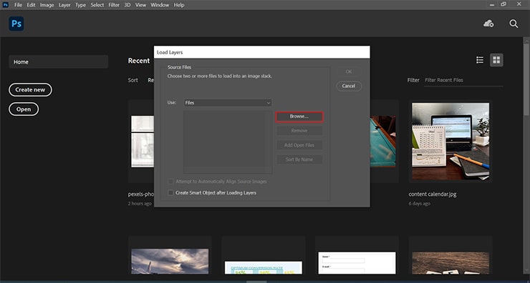Open the Sort dropdown for recent files
Viewport: 530px width, 283px height.
click(150, 80)
